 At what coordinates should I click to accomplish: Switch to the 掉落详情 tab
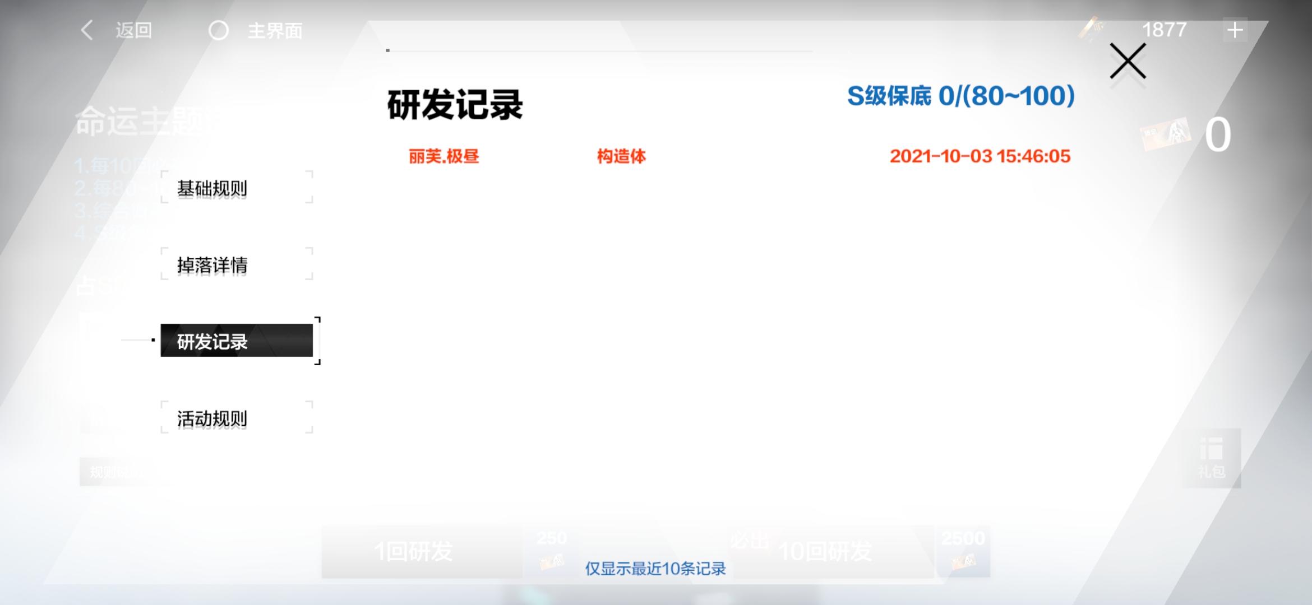coord(236,264)
